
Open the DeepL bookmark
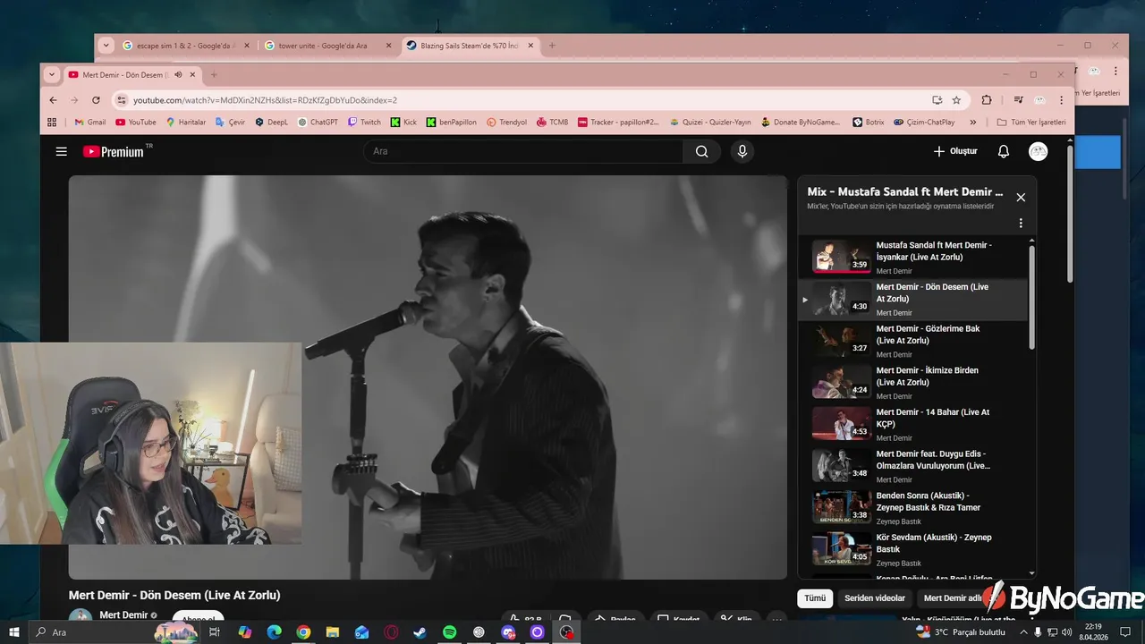[271, 123]
